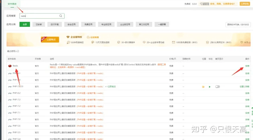Click 安装 in the Redis row
This screenshot has width=253, height=140.
coord(247,66)
